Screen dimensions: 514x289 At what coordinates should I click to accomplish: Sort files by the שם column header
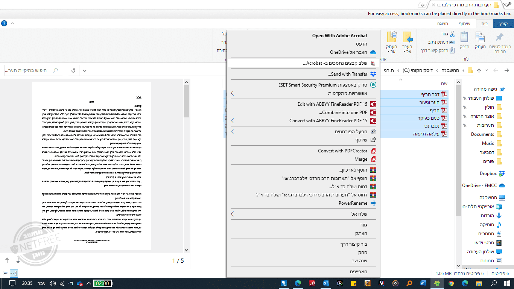(444, 84)
